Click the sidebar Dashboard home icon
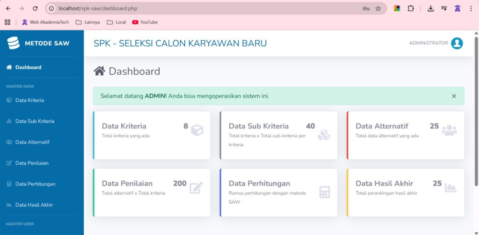 [x=9, y=67]
